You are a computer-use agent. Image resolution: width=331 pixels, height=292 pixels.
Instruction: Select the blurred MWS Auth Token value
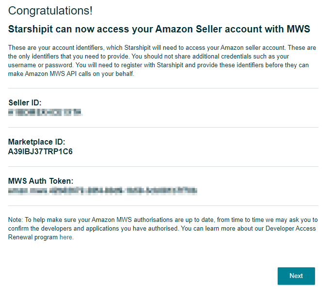pos(102,191)
